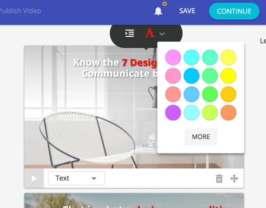Open the Text type dropdown
The height and width of the screenshot is (208, 266).
(76, 178)
